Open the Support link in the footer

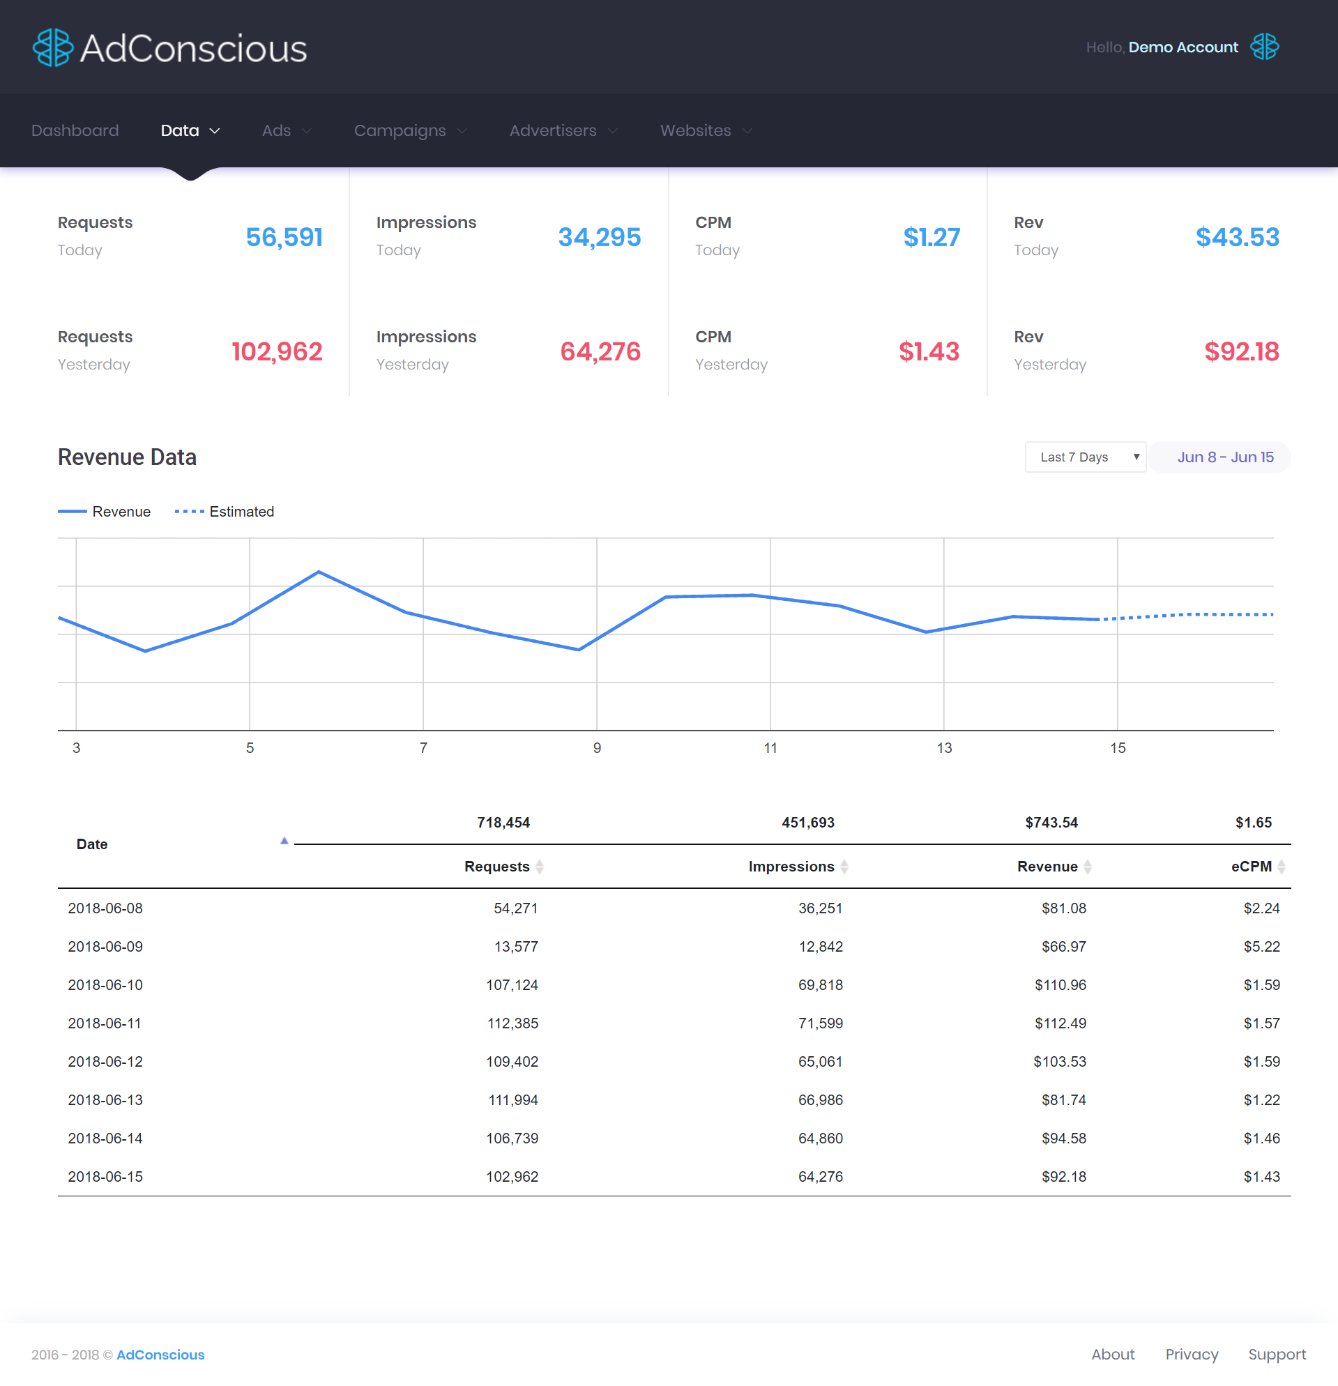1277,1354
